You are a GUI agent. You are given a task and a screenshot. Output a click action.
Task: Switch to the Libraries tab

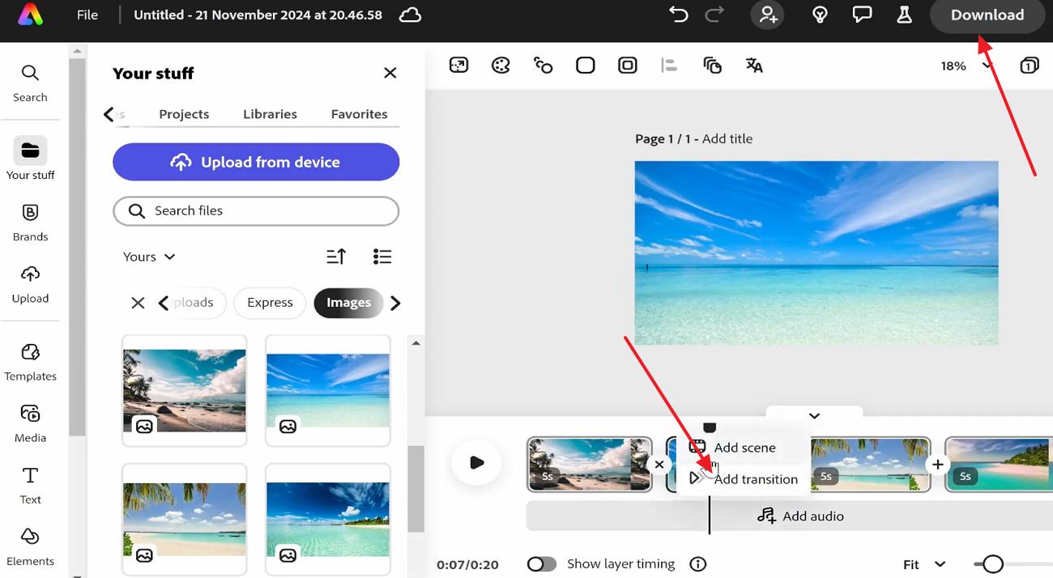(x=270, y=113)
